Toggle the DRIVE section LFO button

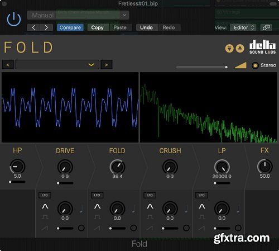tap(45, 195)
